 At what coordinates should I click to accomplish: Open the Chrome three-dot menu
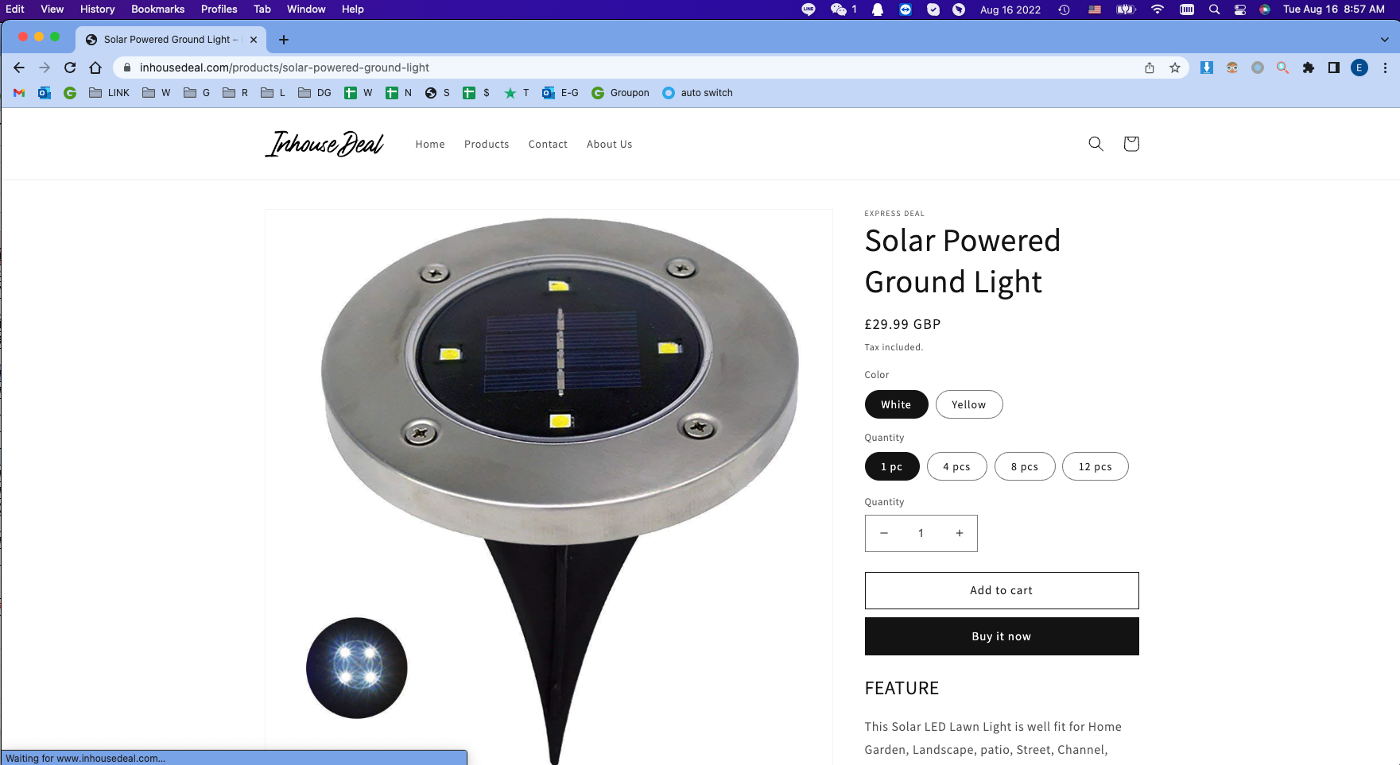pyautogui.click(x=1385, y=68)
